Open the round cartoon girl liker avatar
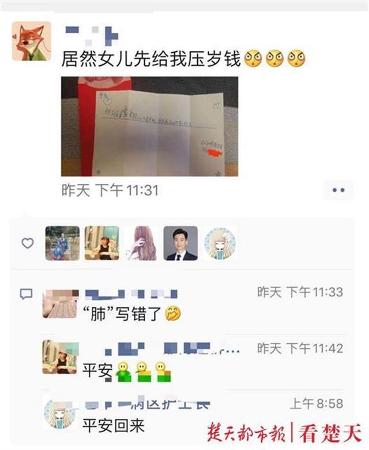The height and width of the screenshot is (450, 369). 220,243
